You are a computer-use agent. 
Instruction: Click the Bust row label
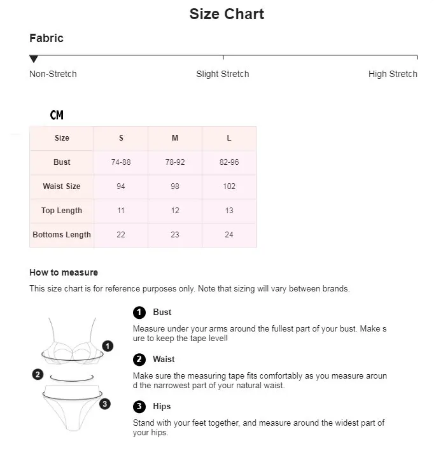[62, 162]
